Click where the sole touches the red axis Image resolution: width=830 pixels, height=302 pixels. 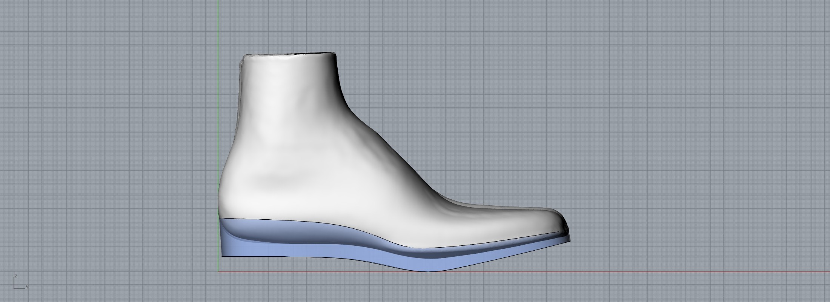[430, 271]
